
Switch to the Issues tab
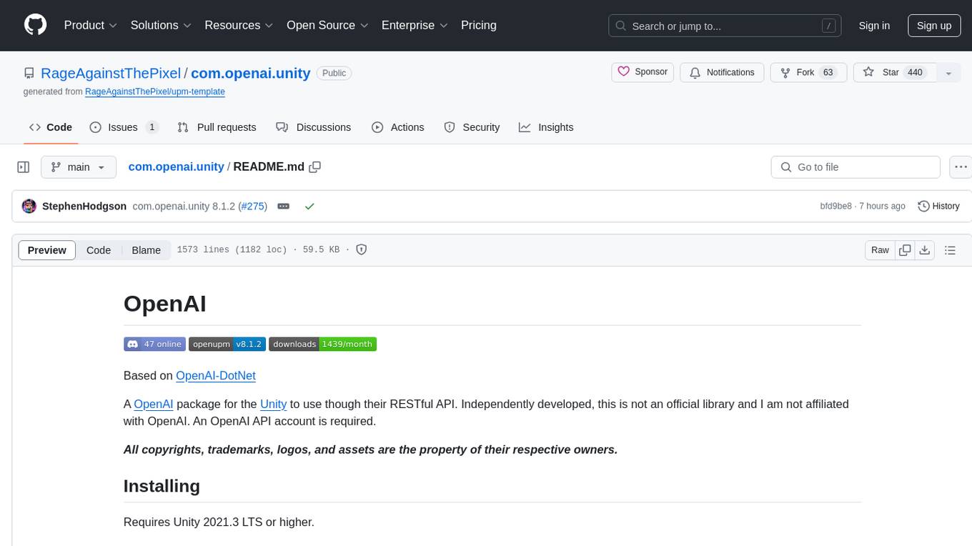coord(124,127)
